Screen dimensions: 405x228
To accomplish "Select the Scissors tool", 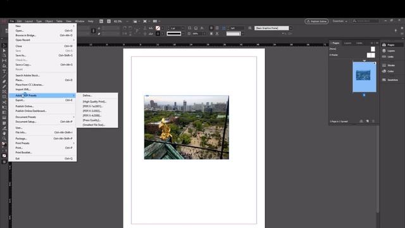I will (x=4, y=103).
